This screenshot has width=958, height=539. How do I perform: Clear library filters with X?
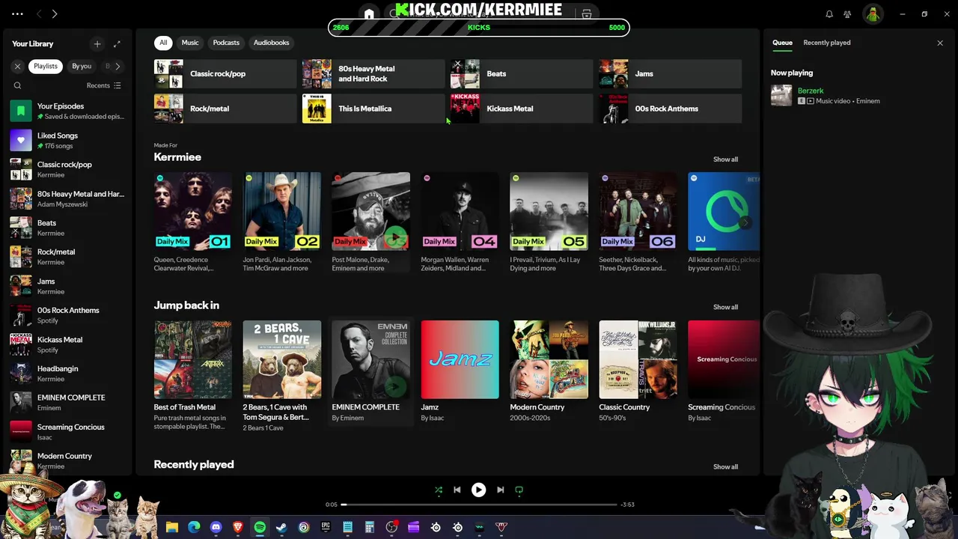17,66
